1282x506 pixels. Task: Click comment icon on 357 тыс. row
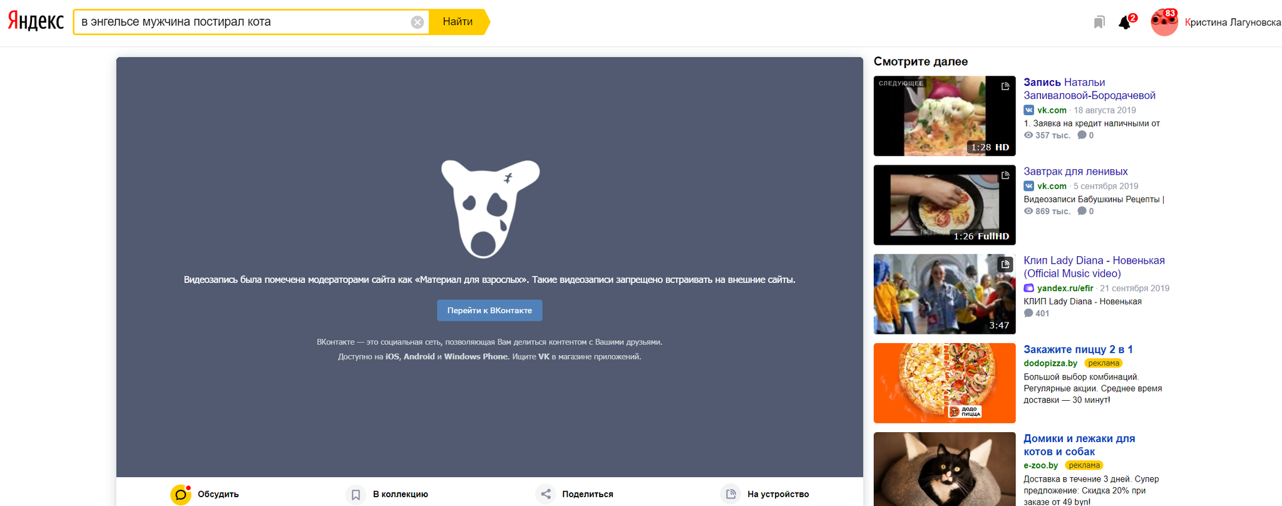1082,135
